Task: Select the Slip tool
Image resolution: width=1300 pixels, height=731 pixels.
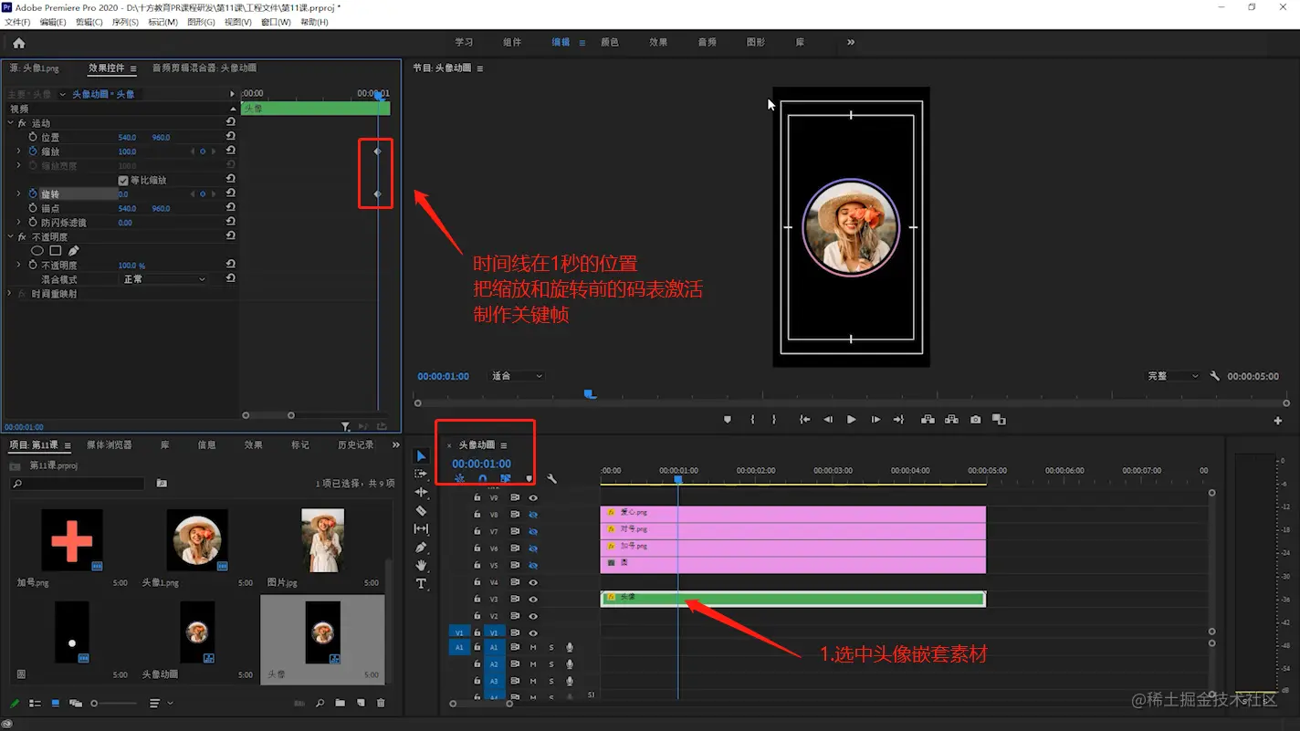Action: pos(421,529)
